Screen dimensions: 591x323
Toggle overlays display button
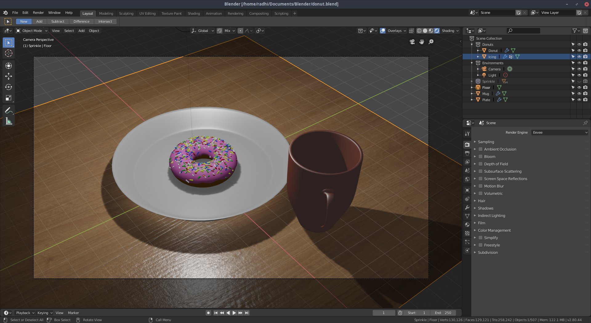(x=383, y=31)
